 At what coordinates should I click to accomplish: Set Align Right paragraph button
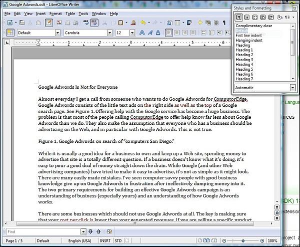click(185, 33)
